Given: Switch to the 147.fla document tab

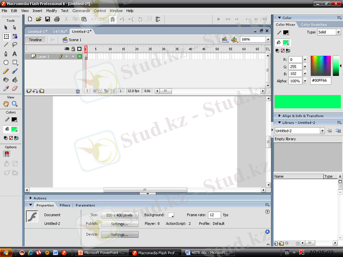Looking at the screenshot, I should click(60, 31).
